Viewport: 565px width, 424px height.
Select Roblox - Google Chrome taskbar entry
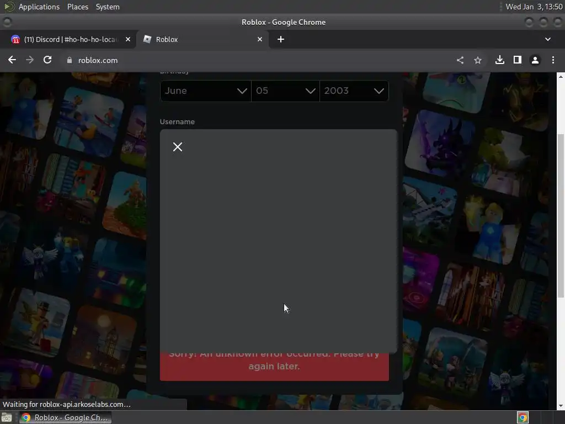66,417
